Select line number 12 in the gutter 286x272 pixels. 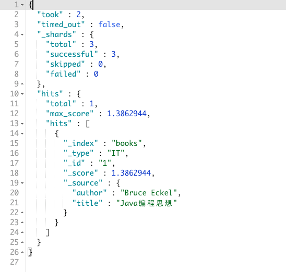15,114
